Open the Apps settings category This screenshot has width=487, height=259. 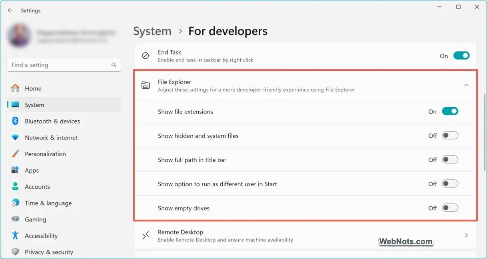64,170
